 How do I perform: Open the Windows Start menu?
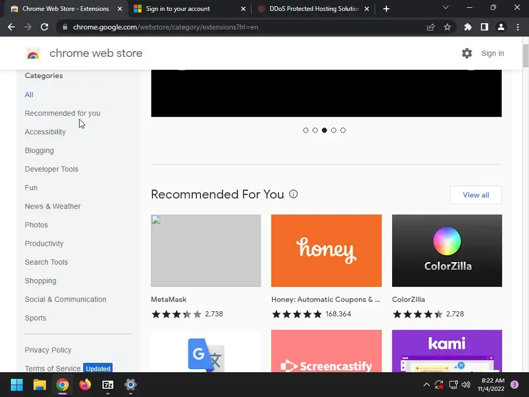tap(17, 385)
